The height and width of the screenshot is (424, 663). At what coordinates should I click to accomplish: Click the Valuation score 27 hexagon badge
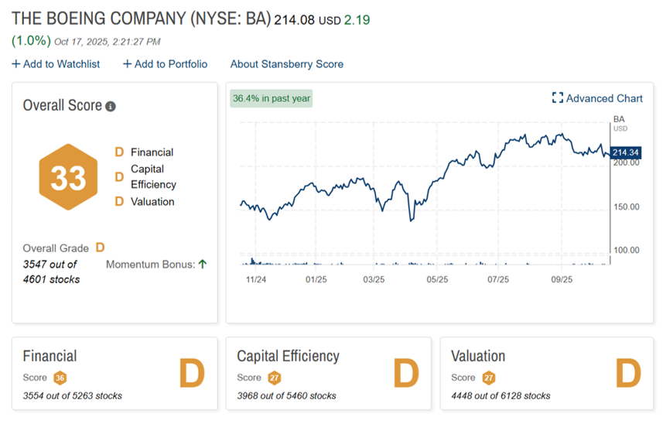click(488, 378)
